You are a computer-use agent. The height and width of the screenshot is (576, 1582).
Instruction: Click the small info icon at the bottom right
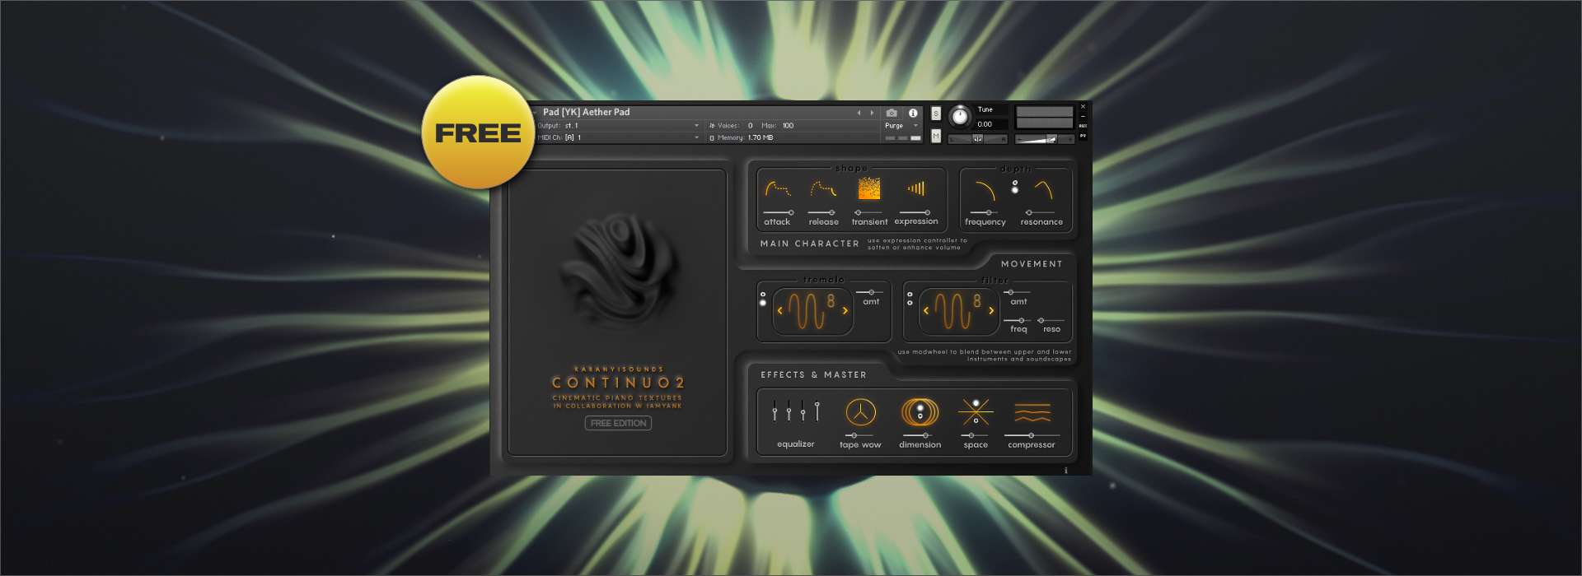pos(1065,471)
